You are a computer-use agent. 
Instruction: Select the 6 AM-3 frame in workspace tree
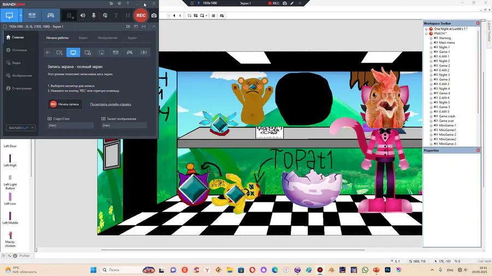tap(444, 84)
